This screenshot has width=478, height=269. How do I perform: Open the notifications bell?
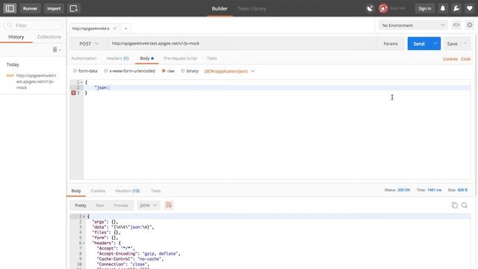[443, 8]
